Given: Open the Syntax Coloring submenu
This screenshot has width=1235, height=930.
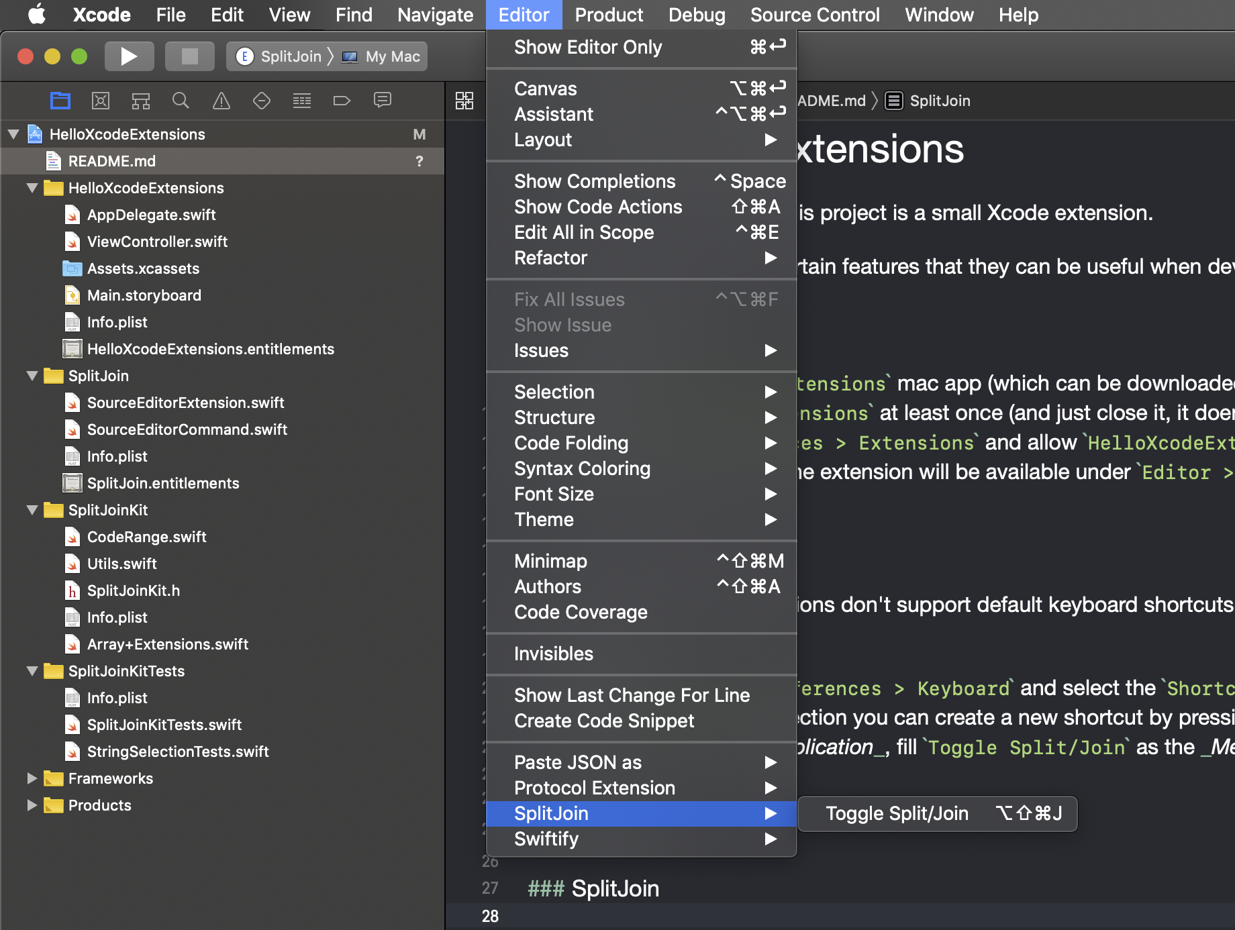Looking at the screenshot, I should tap(641, 468).
